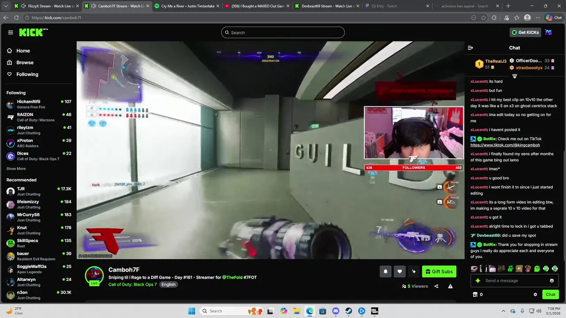Open Dices channel in Following
Screen dimensions: 566x318
point(38,156)
